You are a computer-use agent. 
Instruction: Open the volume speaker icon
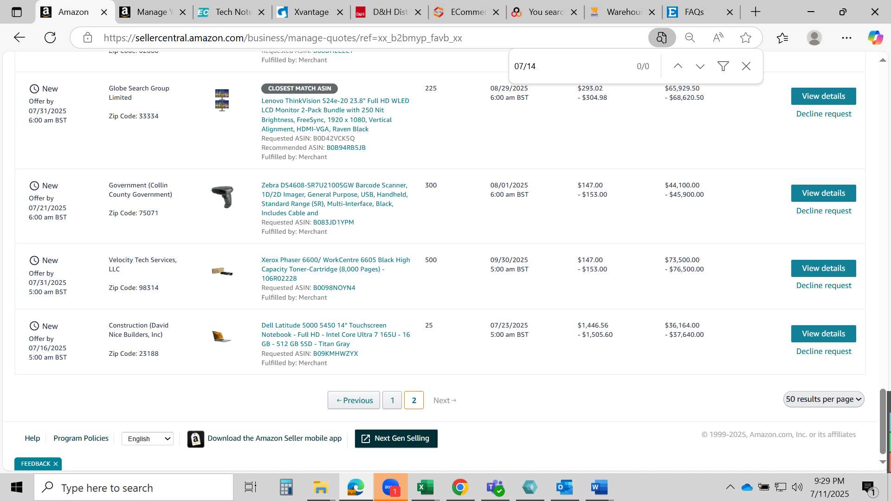pyautogui.click(x=797, y=487)
